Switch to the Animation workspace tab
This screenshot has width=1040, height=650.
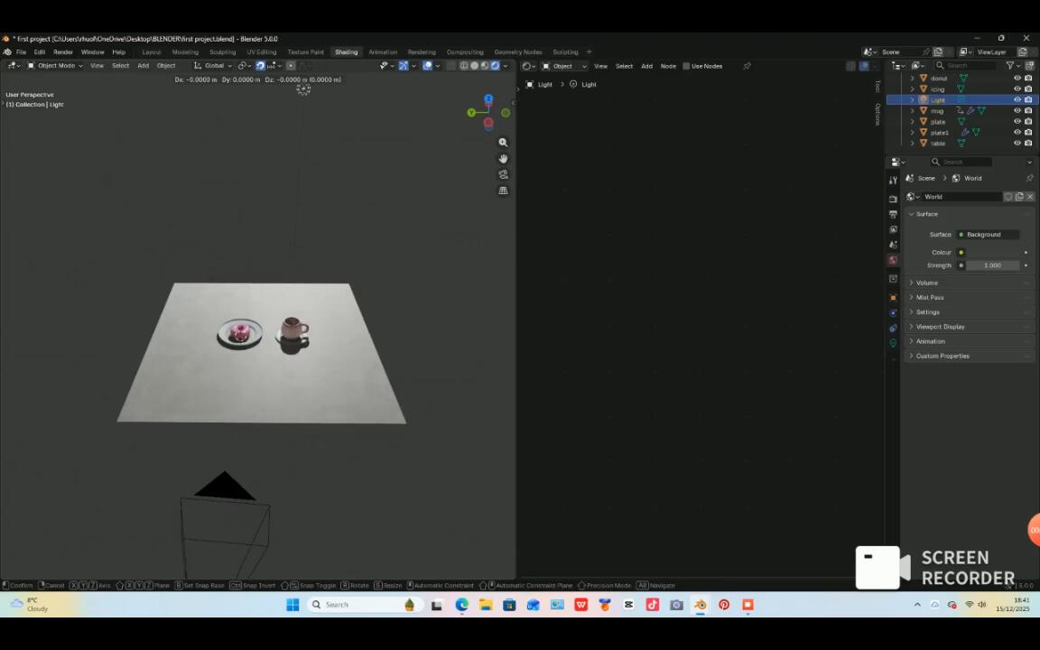click(x=382, y=52)
